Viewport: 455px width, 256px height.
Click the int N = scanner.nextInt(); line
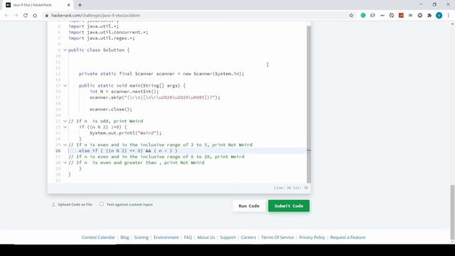point(124,92)
